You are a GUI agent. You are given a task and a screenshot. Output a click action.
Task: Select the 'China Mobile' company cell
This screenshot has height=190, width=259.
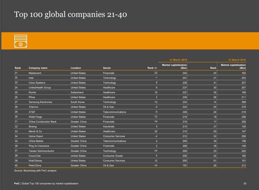pyautogui.click(x=36, y=141)
